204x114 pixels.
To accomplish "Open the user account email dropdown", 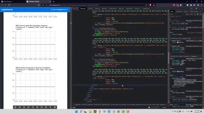I will click(x=60, y=9).
